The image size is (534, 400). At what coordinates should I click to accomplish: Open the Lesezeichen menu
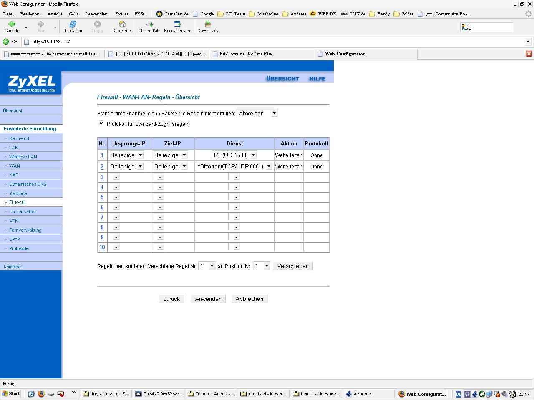[97, 14]
